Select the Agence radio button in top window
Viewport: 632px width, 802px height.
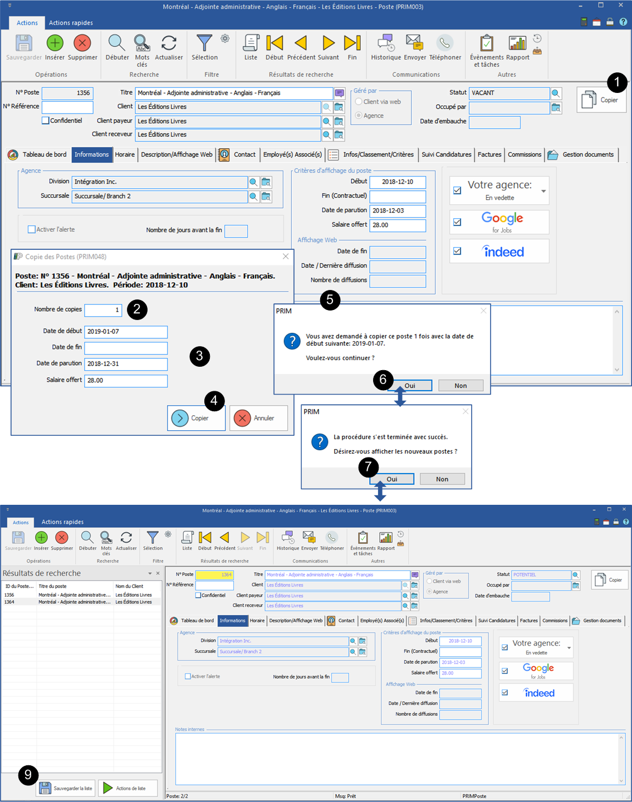click(359, 115)
